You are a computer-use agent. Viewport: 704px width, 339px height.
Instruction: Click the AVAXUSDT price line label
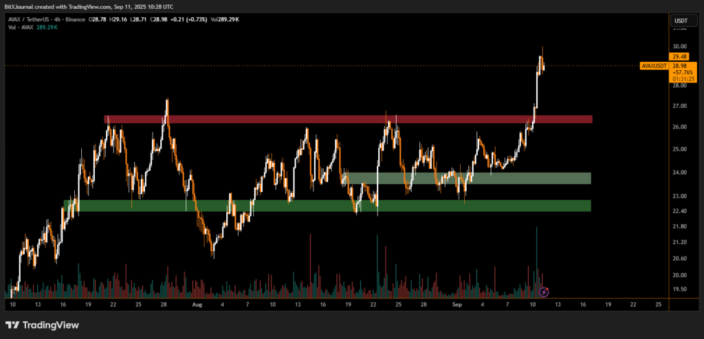[653, 66]
